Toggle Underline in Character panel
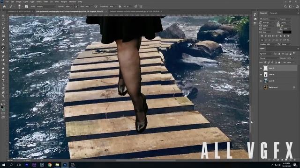300x168 pixels. (x=285, y=36)
